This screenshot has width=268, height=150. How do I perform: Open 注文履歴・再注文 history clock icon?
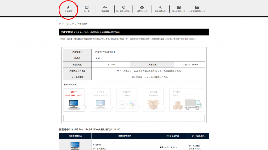[x=123, y=7]
